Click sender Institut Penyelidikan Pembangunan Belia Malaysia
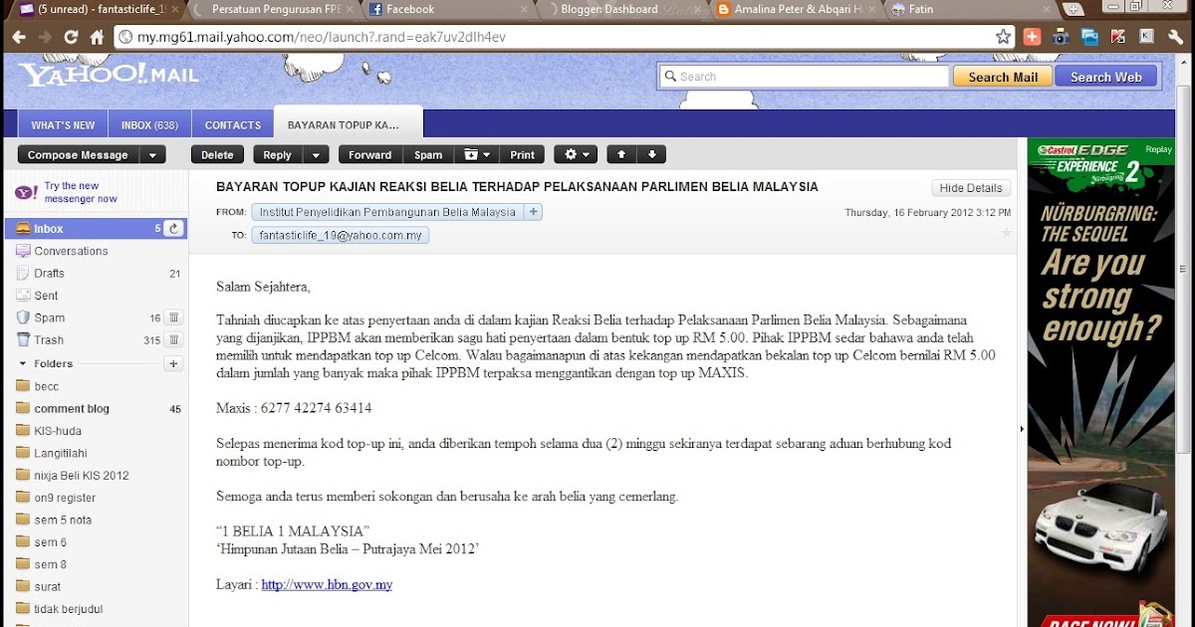Image resolution: width=1195 pixels, height=627 pixels. [387, 212]
